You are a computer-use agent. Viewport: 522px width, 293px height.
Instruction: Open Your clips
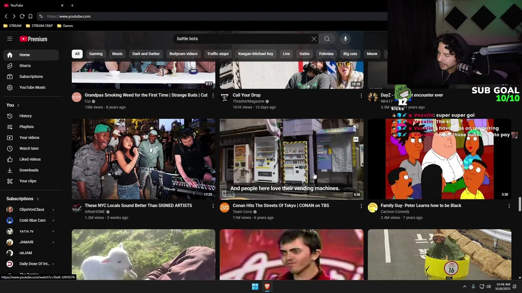click(31, 181)
